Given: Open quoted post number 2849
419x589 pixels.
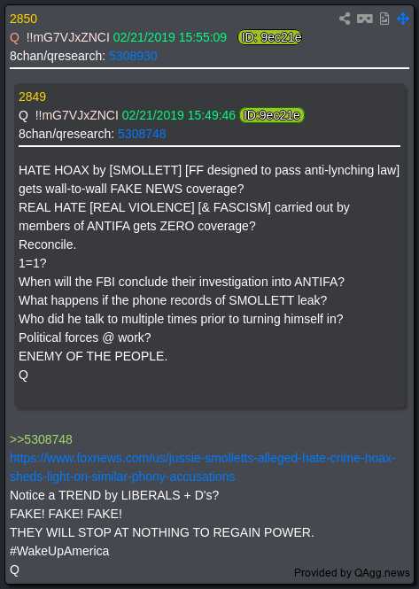Looking at the screenshot, I should tap(32, 97).
